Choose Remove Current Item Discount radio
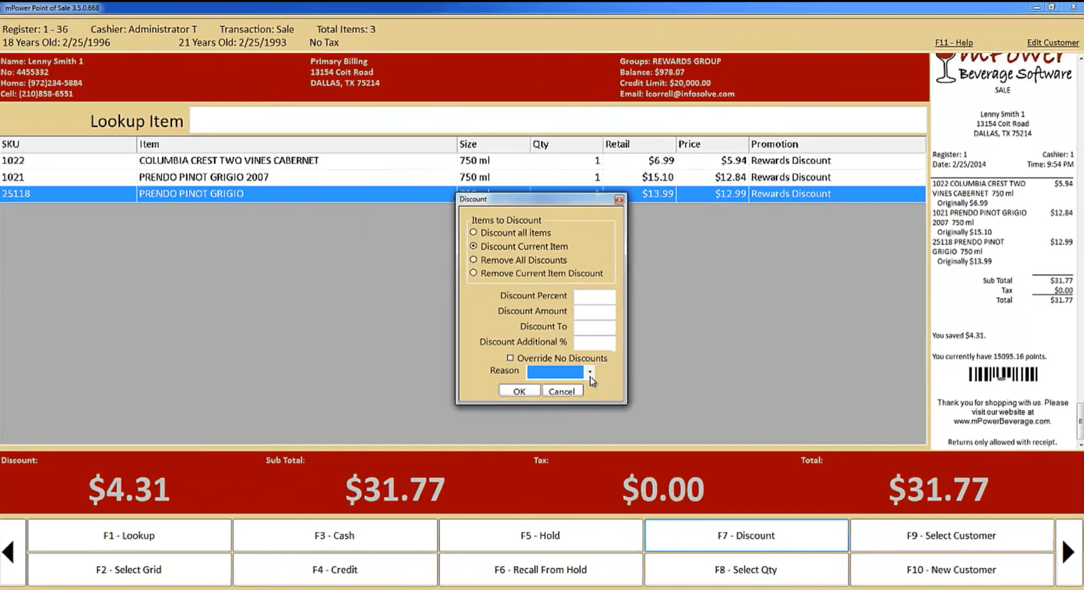The image size is (1084, 590). point(473,273)
